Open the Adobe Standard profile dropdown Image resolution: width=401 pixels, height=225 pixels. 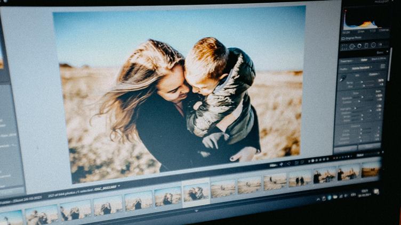(x=362, y=68)
